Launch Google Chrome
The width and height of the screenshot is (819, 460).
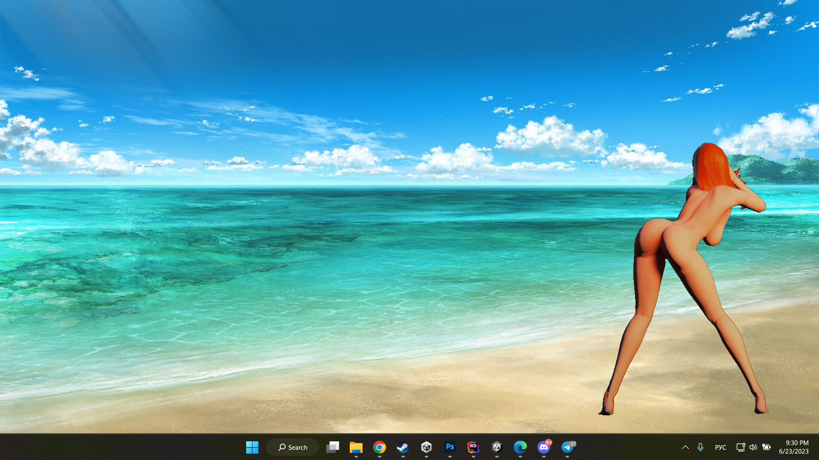click(379, 447)
